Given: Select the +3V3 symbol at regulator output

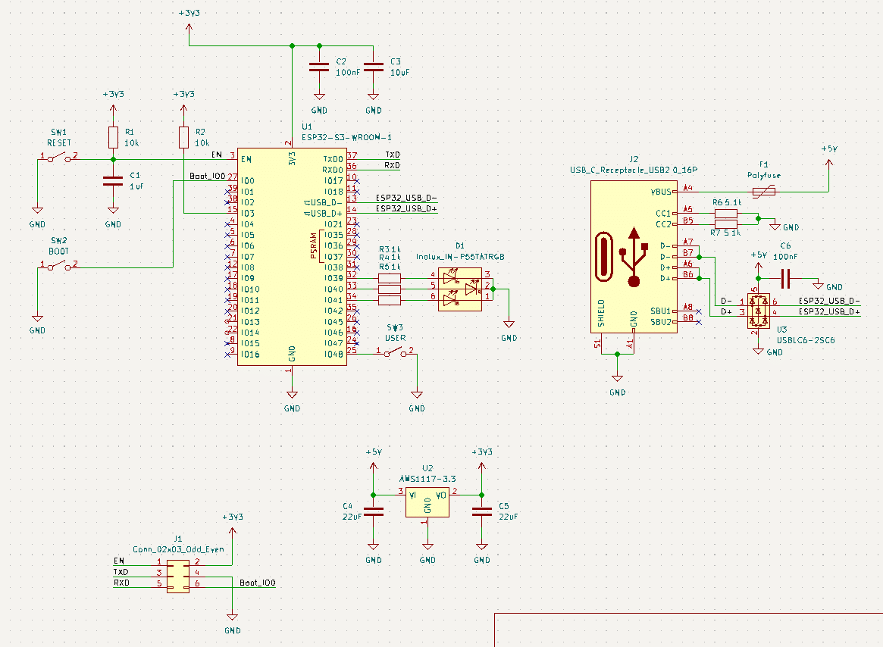Looking at the screenshot, I should 481,461.
